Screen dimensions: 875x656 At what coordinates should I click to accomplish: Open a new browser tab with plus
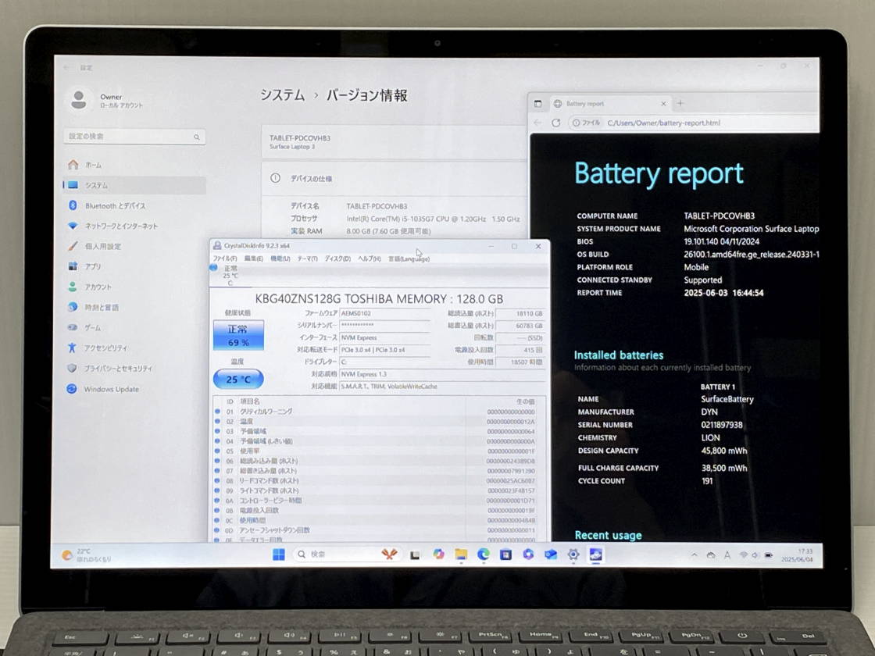(x=680, y=103)
